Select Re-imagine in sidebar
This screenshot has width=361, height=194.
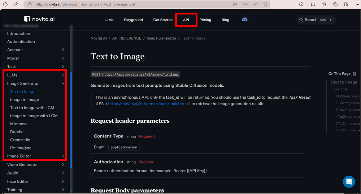click(x=21, y=148)
